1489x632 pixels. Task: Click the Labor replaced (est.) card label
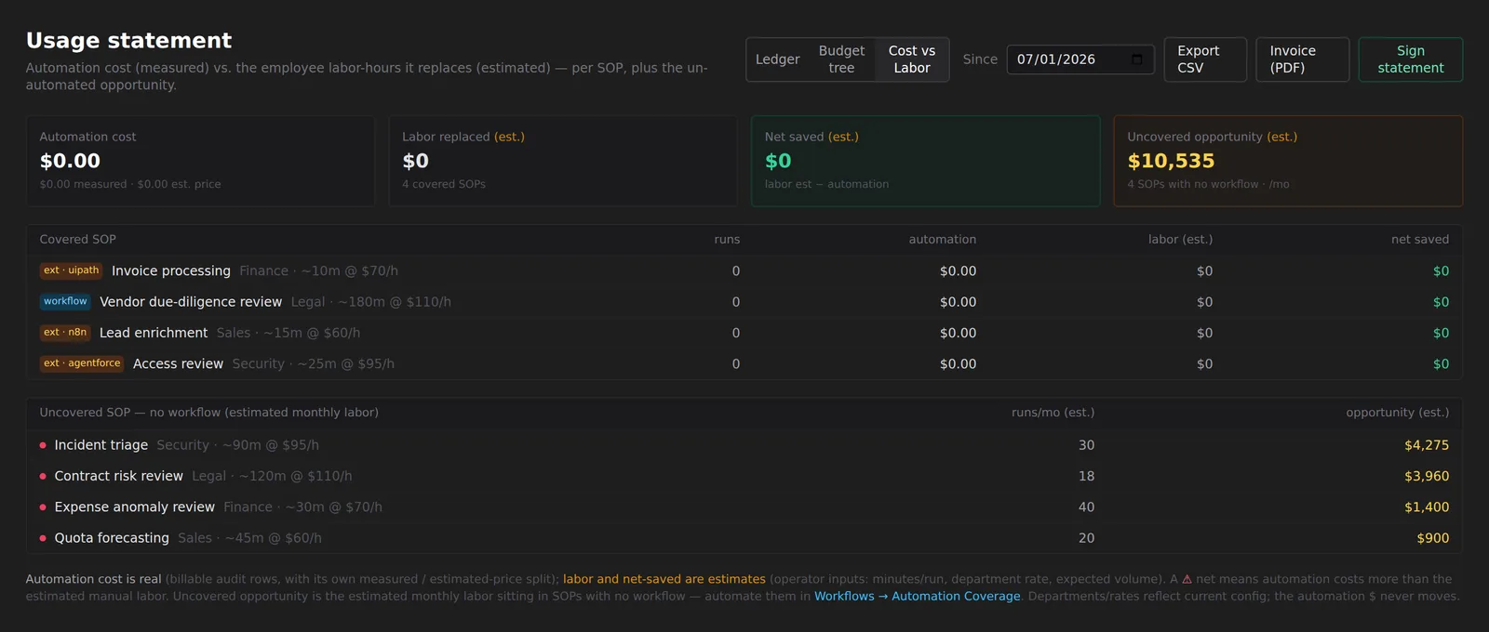tap(463, 137)
